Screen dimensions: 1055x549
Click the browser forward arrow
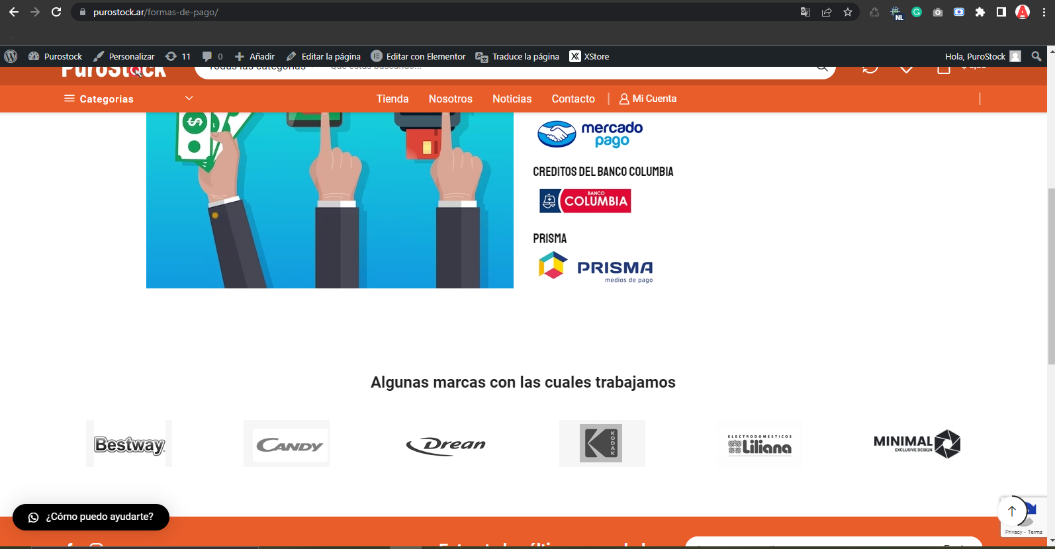35,12
